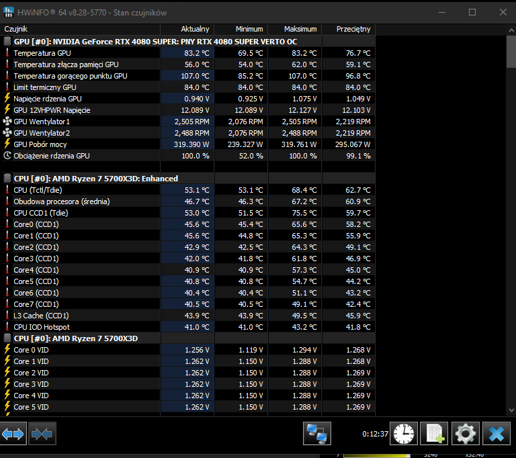Click the fan icon beside GPU Wentylator1
Screen dimensions: 516x458
coord(7,122)
